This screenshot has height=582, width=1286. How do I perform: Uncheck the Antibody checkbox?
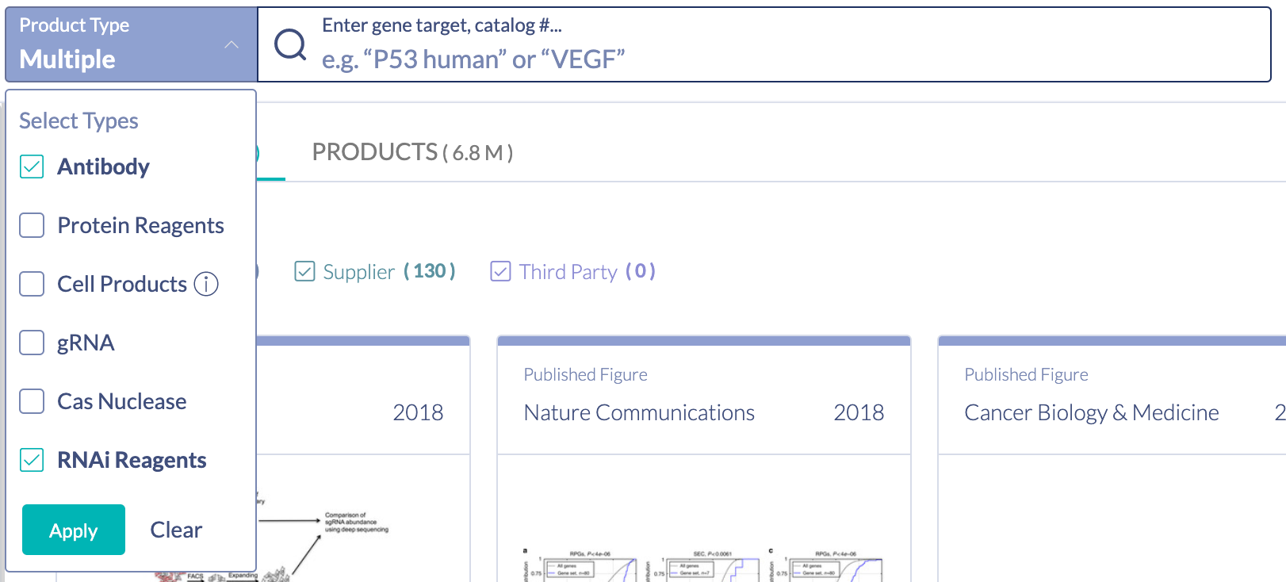click(x=32, y=167)
